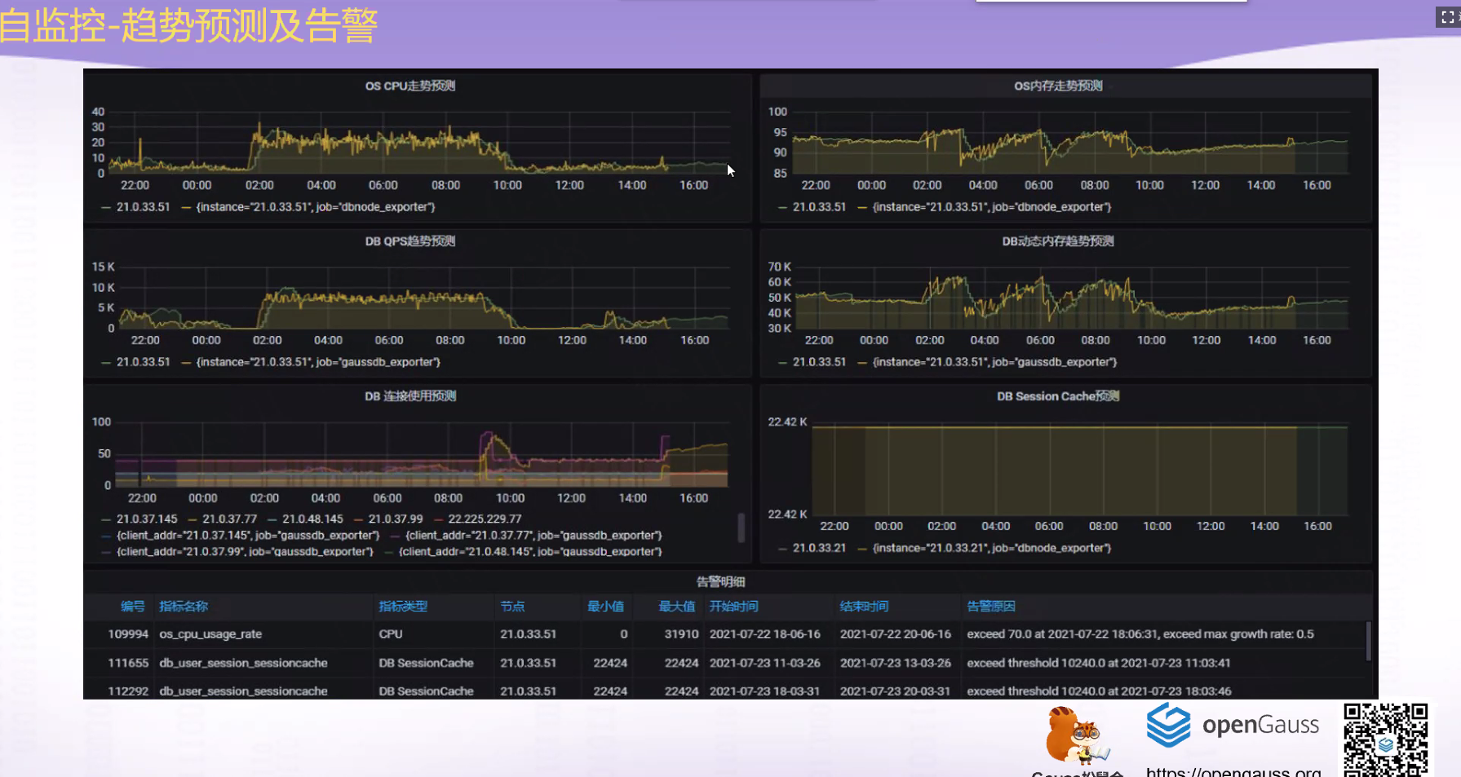Sort the table by the 开始时间 column header
This screenshot has width=1461, height=777.
tap(733, 607)
